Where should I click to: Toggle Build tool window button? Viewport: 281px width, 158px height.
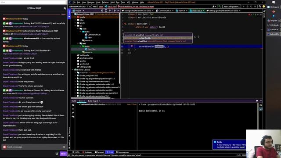tap(110, 152)
